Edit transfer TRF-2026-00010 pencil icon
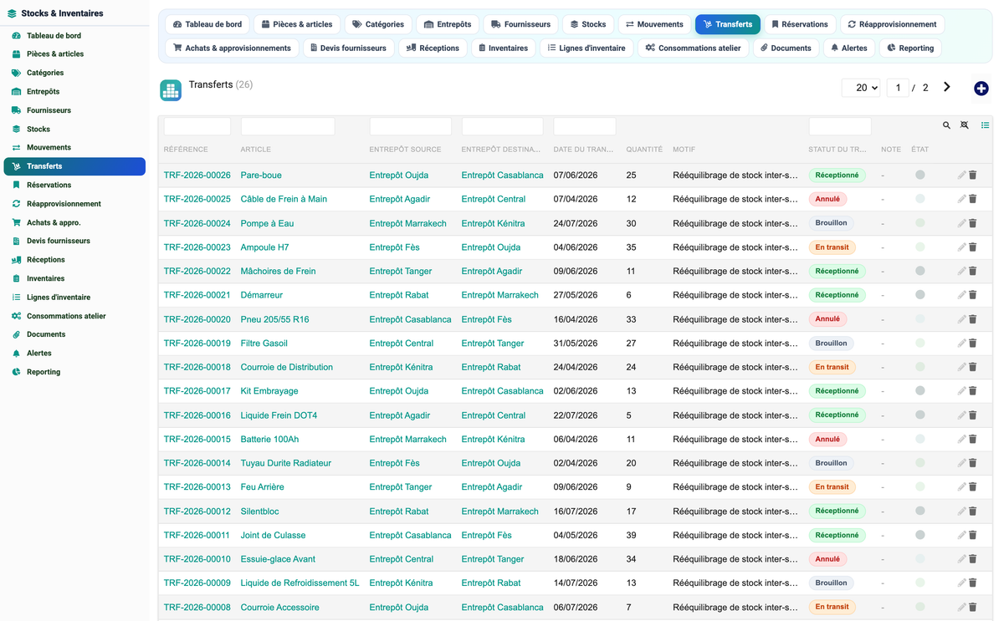1004x621 pixels. click(961, 559)
